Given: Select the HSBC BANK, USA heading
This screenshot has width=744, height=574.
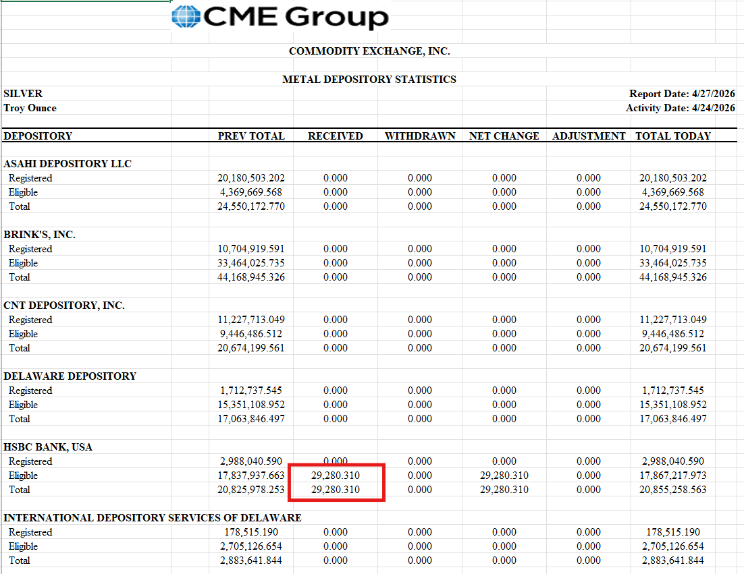Looking at the screenshot, I should coord(48,447).
